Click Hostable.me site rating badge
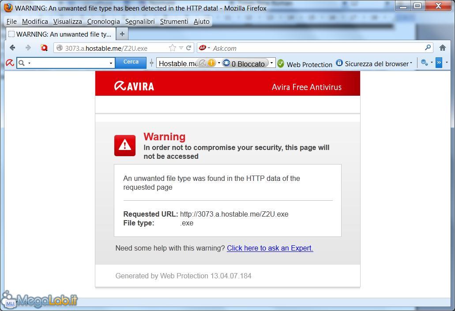This screenshot has height=311, width=455. [x=207, y=63]
